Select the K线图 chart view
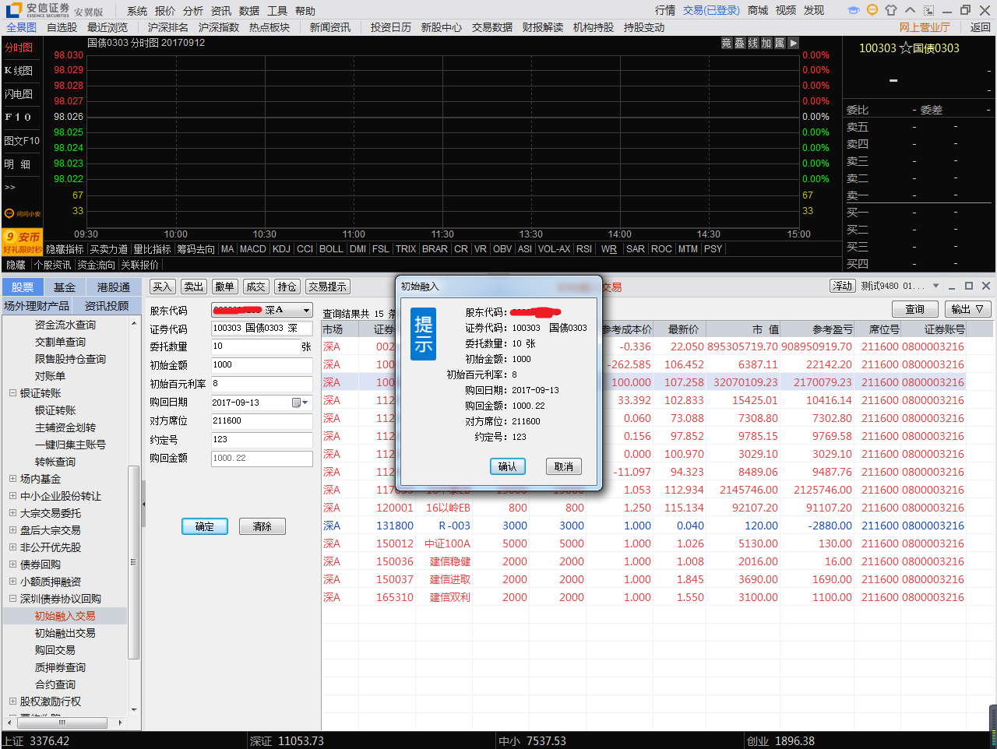Image resolution: width=997 pixels, height=749 pixels. [19, 71]
